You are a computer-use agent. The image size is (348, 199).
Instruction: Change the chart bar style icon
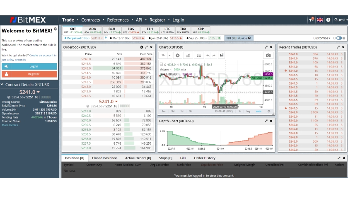222,55
